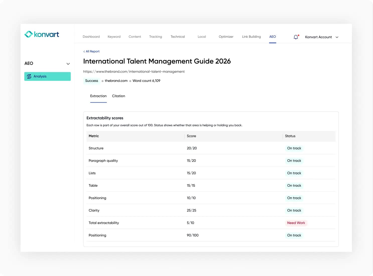Click the 90/100 score value

193,235
